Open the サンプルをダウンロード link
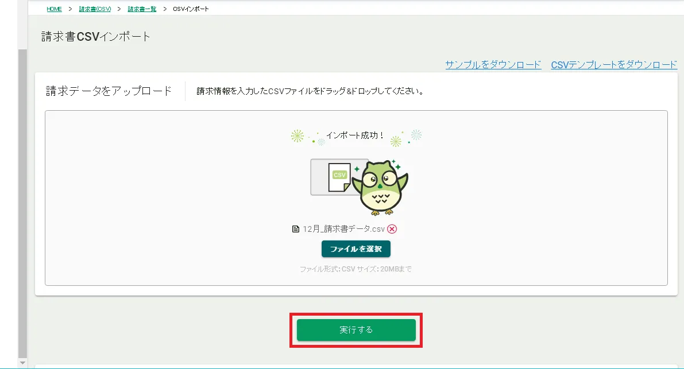The height and width of the screenshot is (369, 684). 493,65
